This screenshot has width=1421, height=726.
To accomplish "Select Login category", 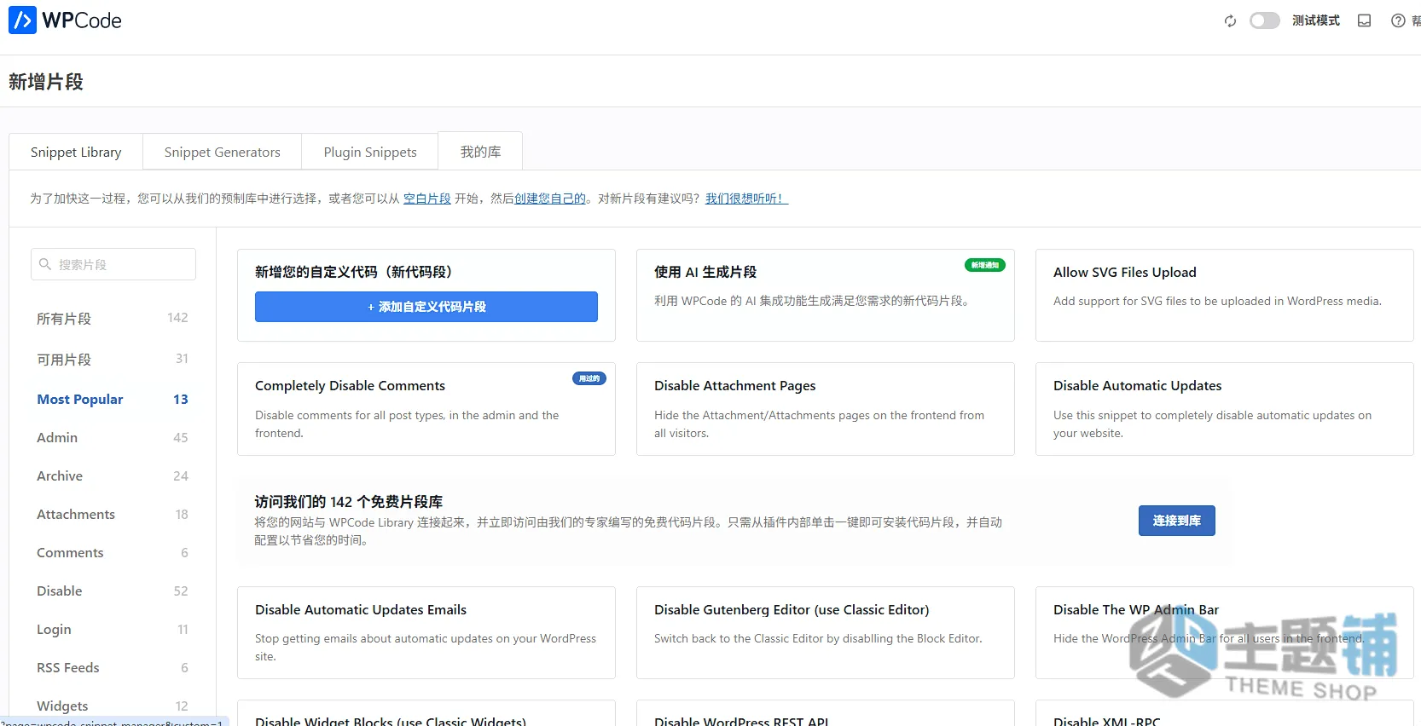I will [x=113, y=629].
